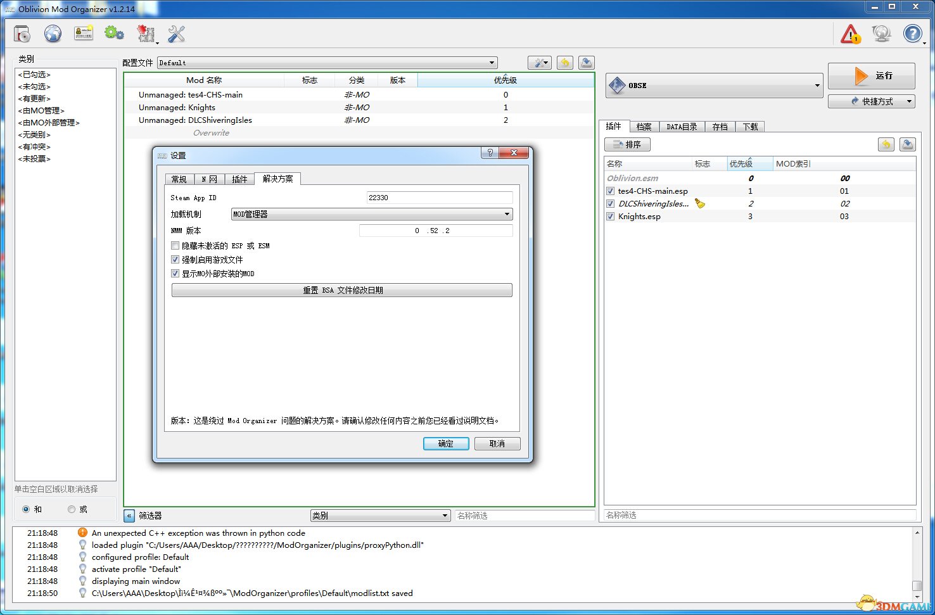
Task: Click the plugin list create backup icon
Action: tap(908, 144)
